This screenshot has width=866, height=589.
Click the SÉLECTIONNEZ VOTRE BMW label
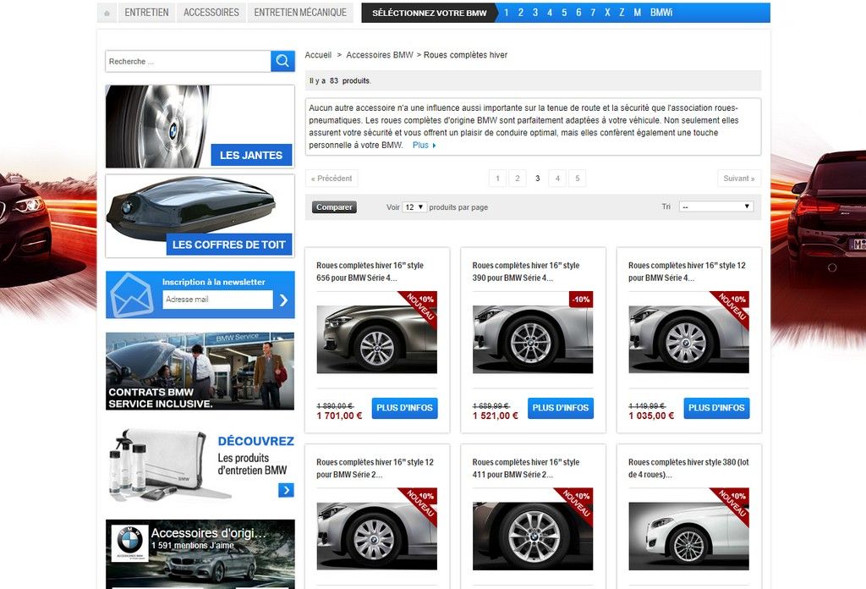click(x=429, y=13)
